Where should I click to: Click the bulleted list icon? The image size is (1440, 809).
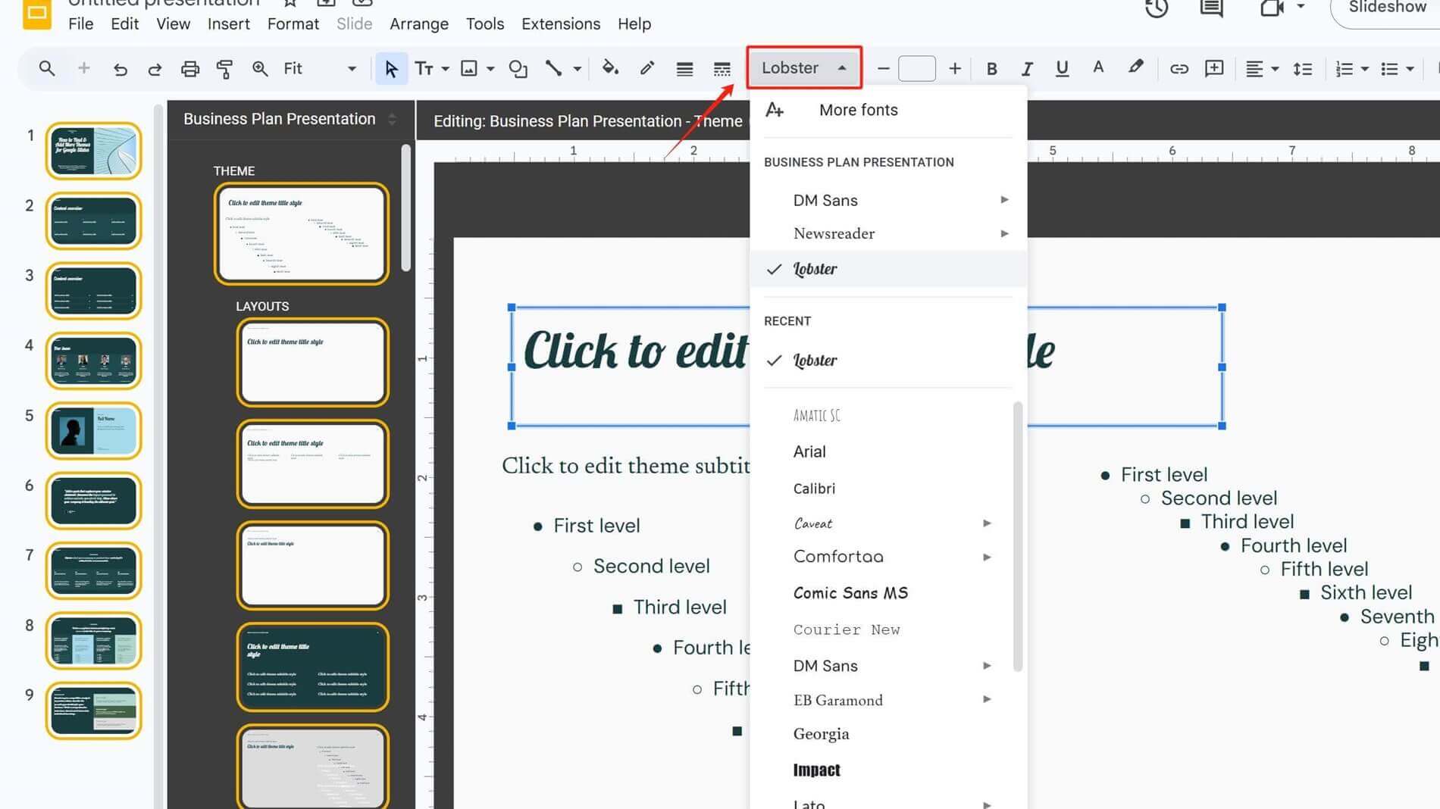1388,69
